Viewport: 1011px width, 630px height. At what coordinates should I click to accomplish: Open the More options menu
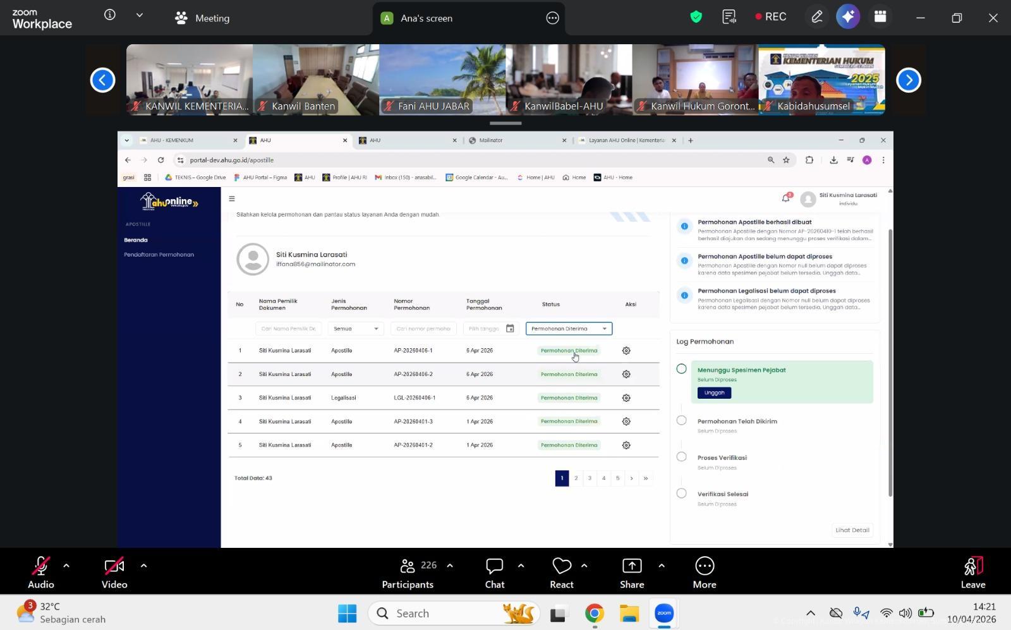point(704,572)
